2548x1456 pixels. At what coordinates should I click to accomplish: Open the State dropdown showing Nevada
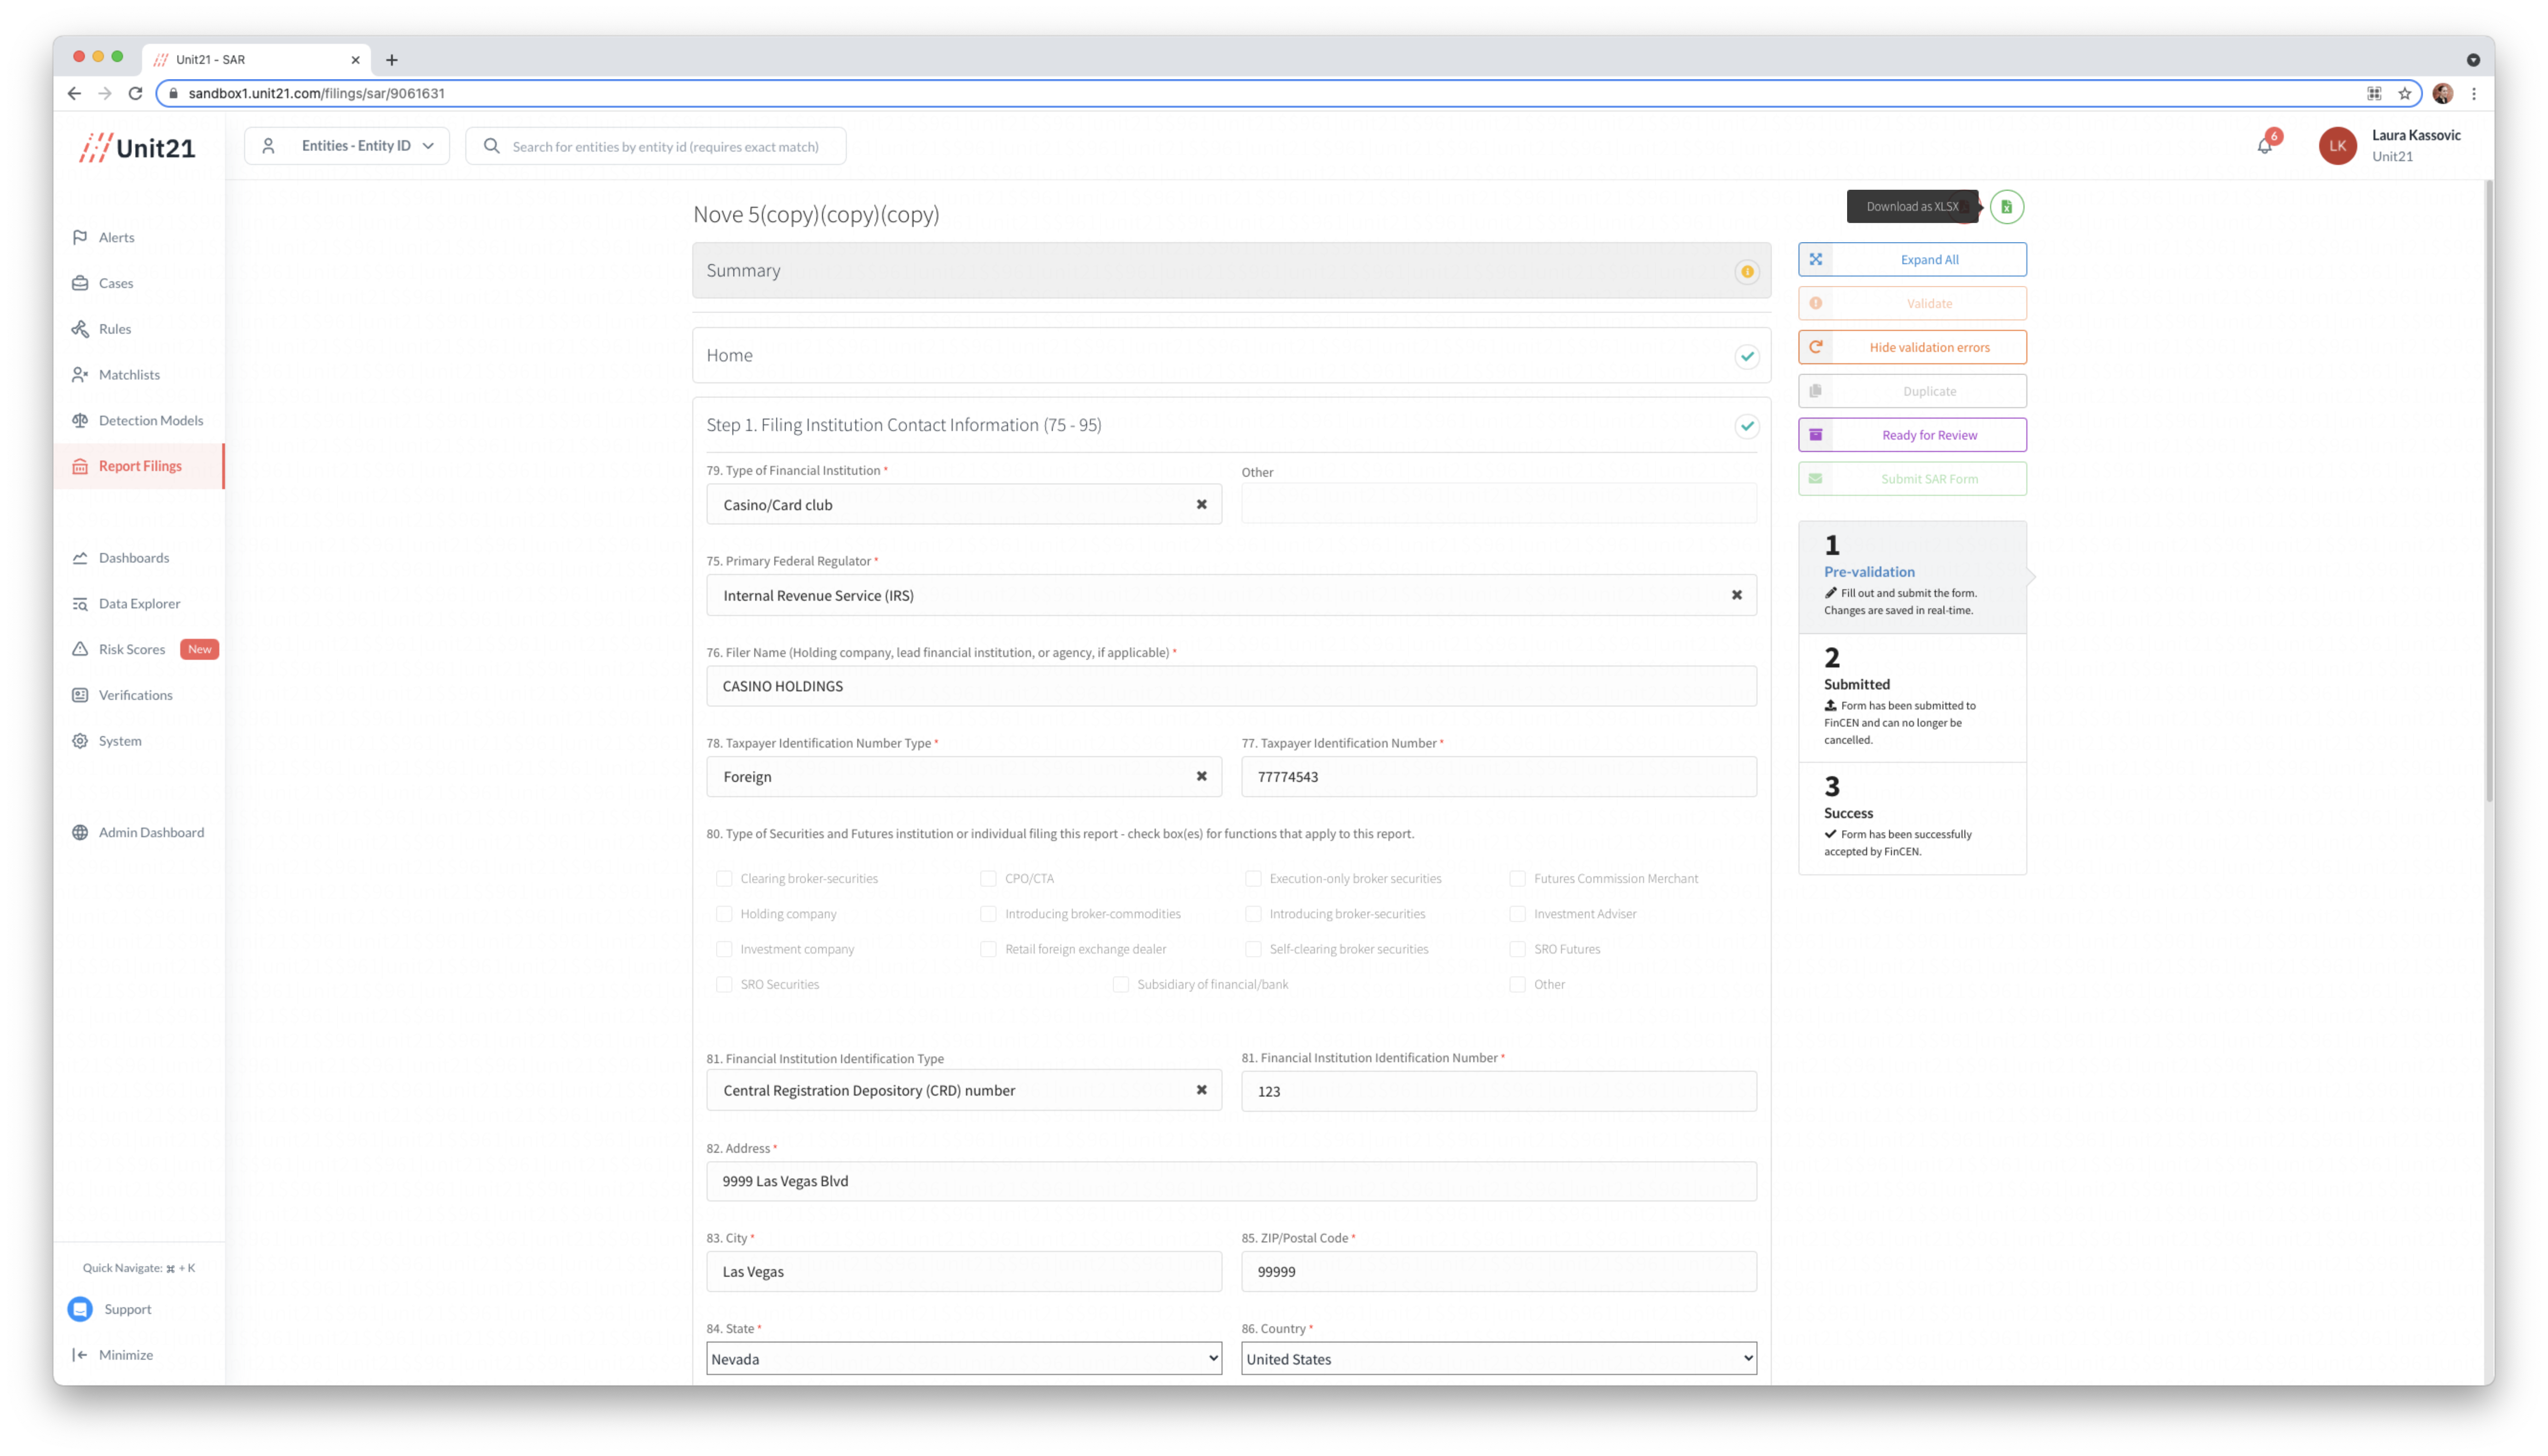[x=963, y=1358]
